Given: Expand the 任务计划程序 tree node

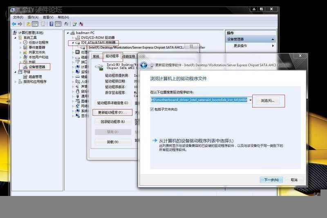Looking at the screenshot, I should (20, 43).
